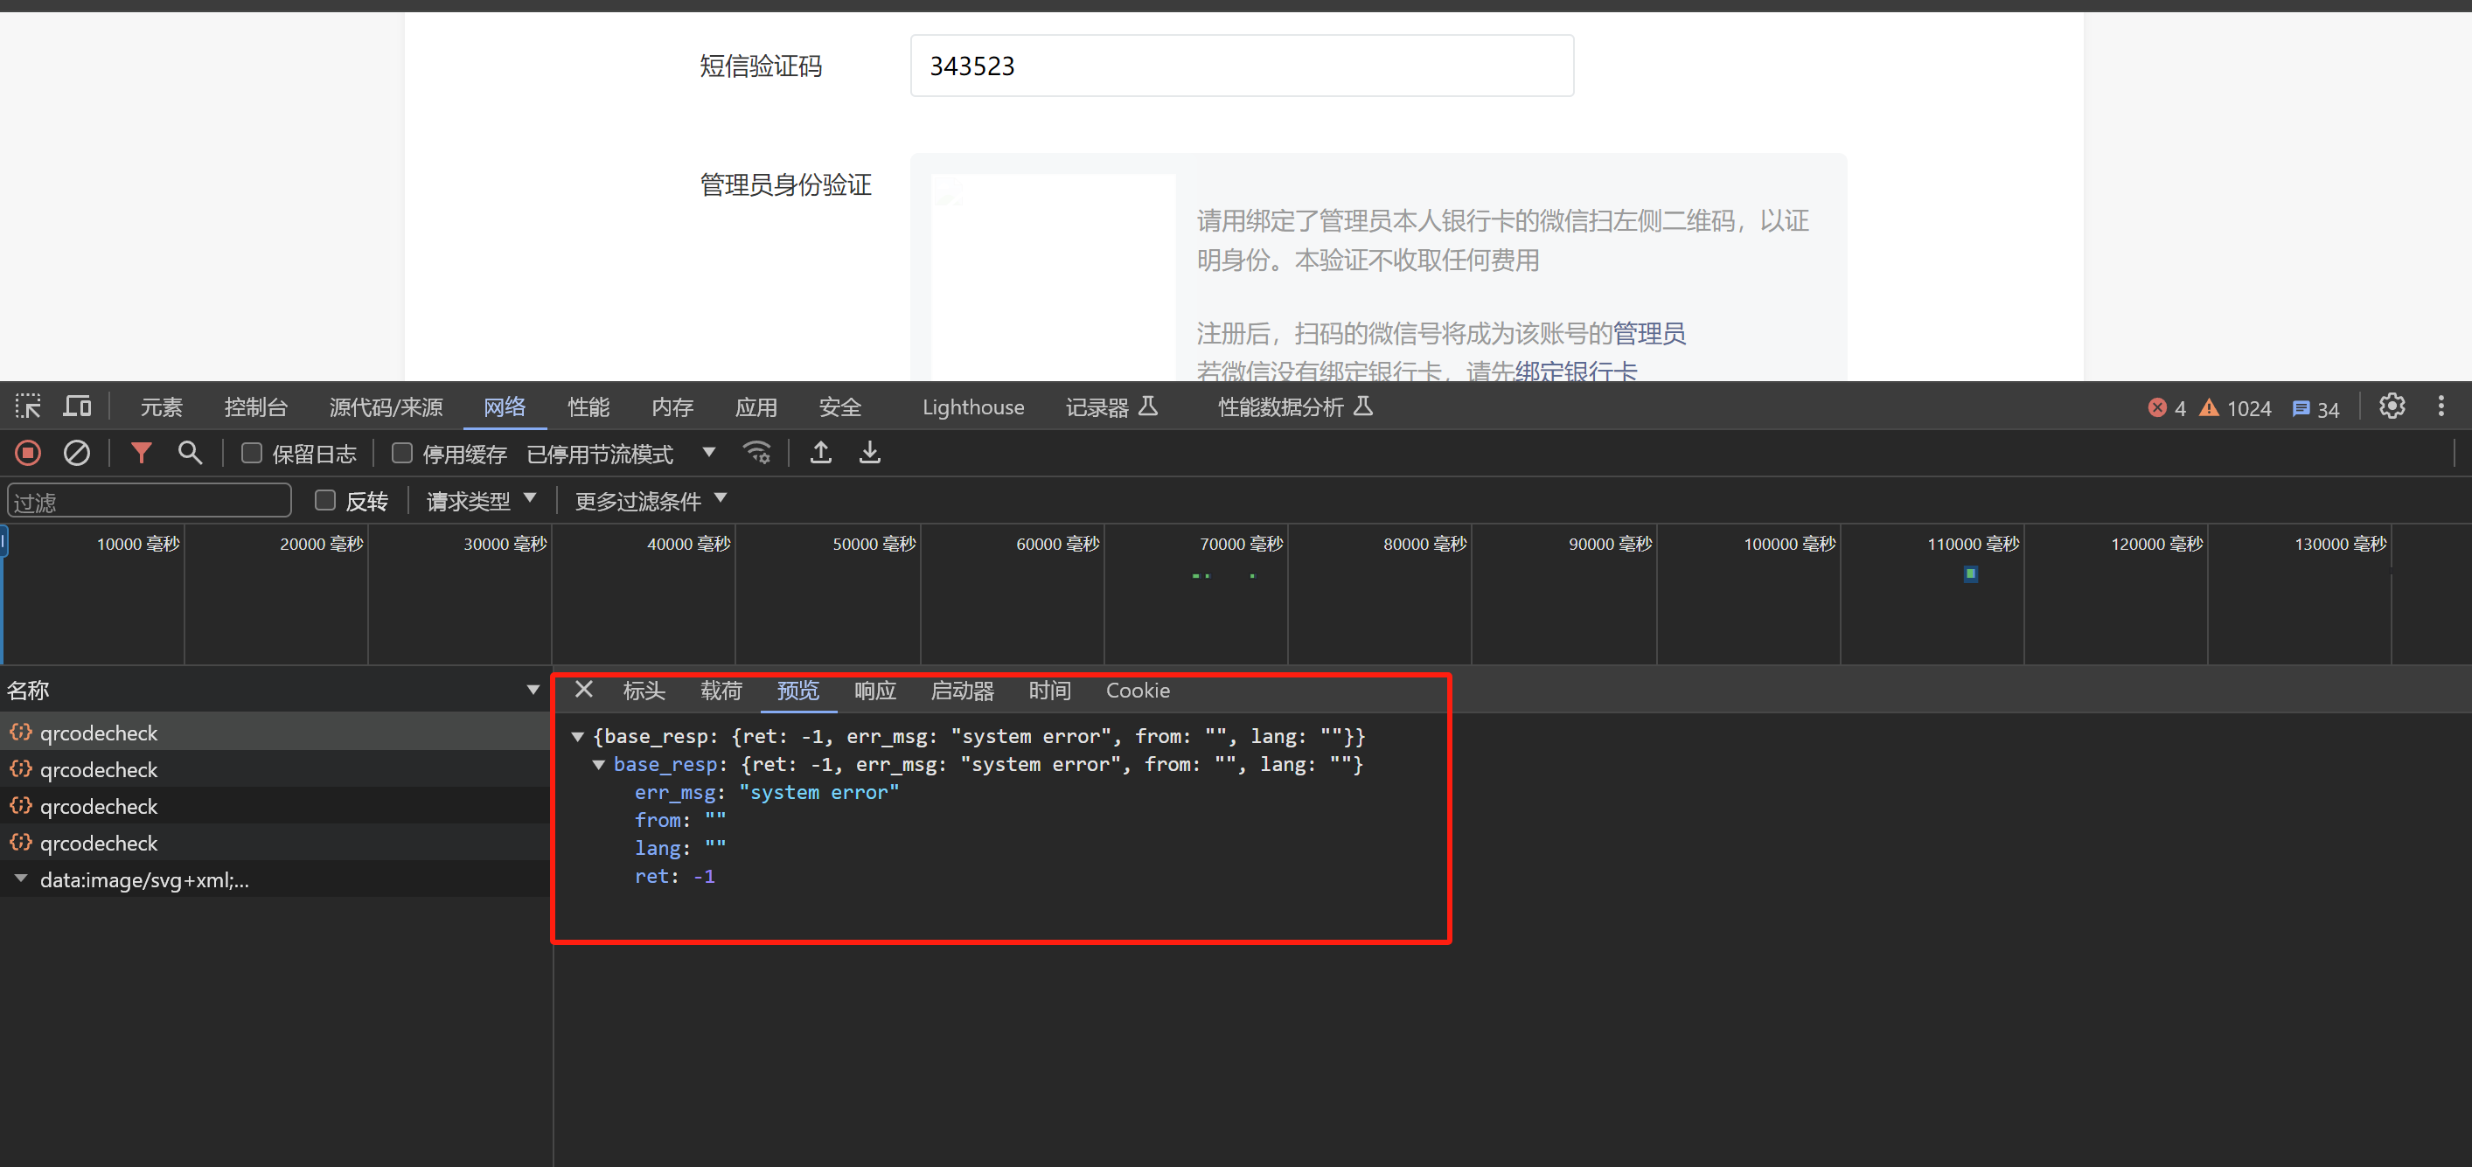Enable the 停用缓存 checkbox
This screenshot has height=1167, width=2472.
pyautogui.click(x=402, y=453)
